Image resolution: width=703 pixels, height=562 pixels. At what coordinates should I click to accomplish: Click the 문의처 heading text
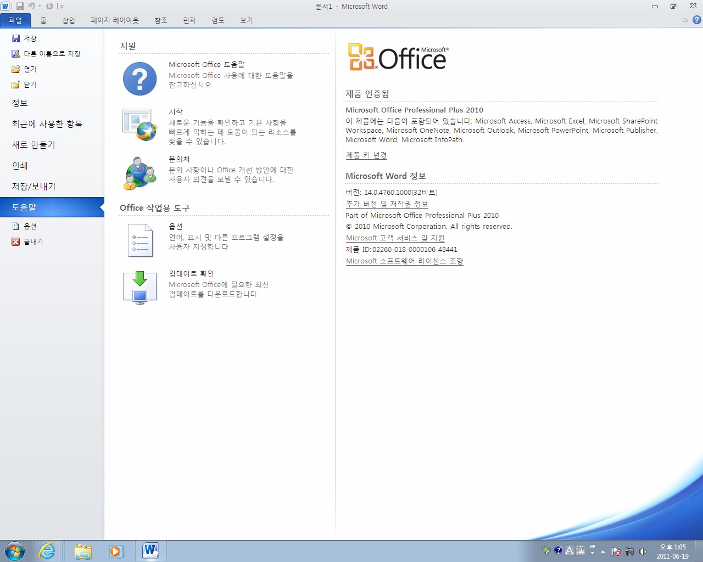[179, 159]
